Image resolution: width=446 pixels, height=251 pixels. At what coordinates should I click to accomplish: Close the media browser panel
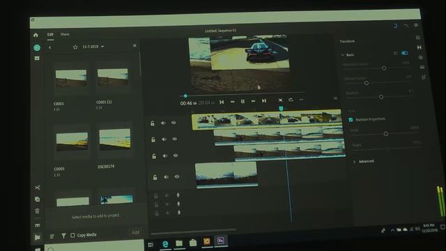coord(134,45)
